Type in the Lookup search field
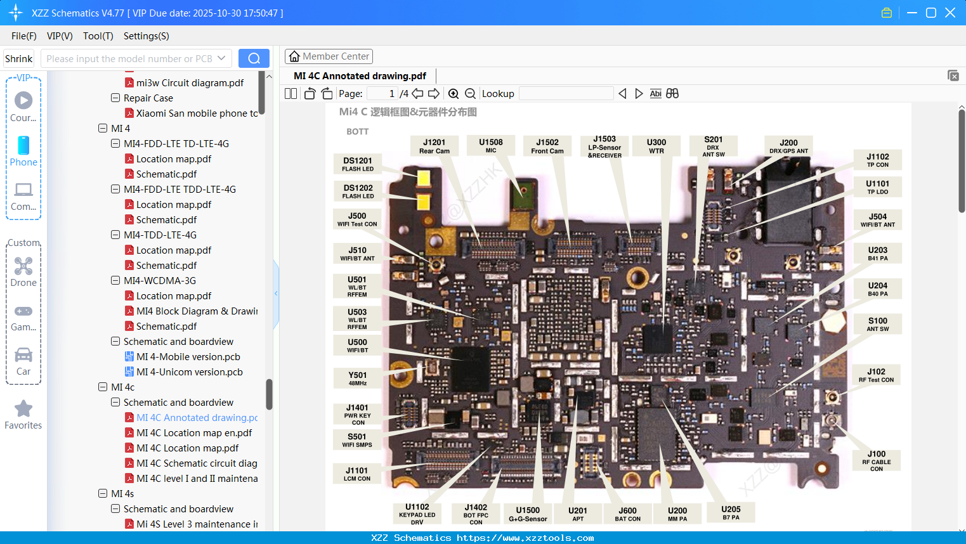The width and height of the screenshot is (966, 544). (565, 93)
